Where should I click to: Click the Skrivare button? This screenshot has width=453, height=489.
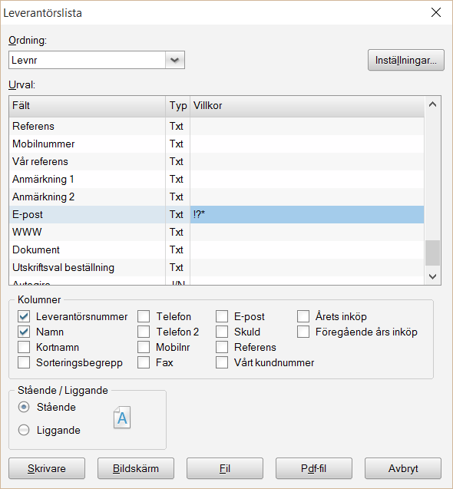pos(47,468)
